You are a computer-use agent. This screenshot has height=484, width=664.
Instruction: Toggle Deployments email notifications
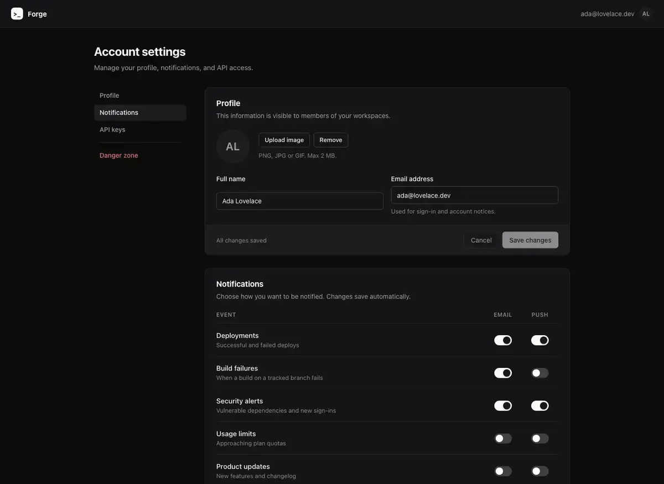point(503,340)
